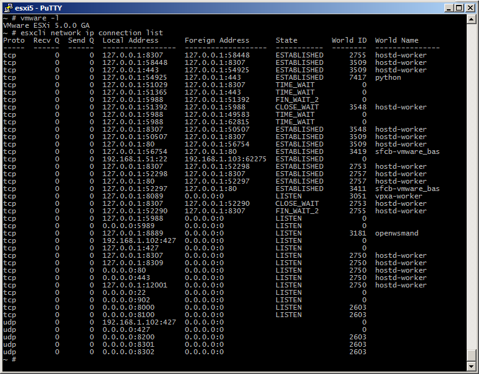
Task: Open the PuTTY system menu icon
Action: (8, 7)
